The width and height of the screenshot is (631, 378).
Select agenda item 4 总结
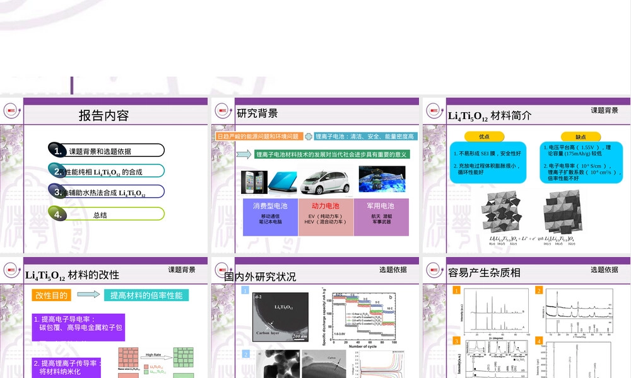106,214
